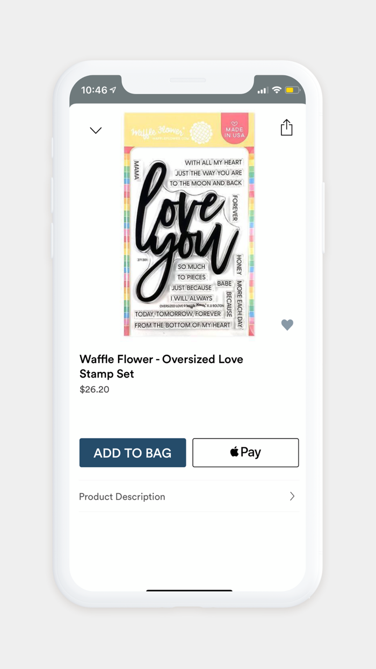Viewport: 376px width, 669px height.
Task: Tap the love you stamp product image
Action: pyautogui.click(x=189, y=224)
